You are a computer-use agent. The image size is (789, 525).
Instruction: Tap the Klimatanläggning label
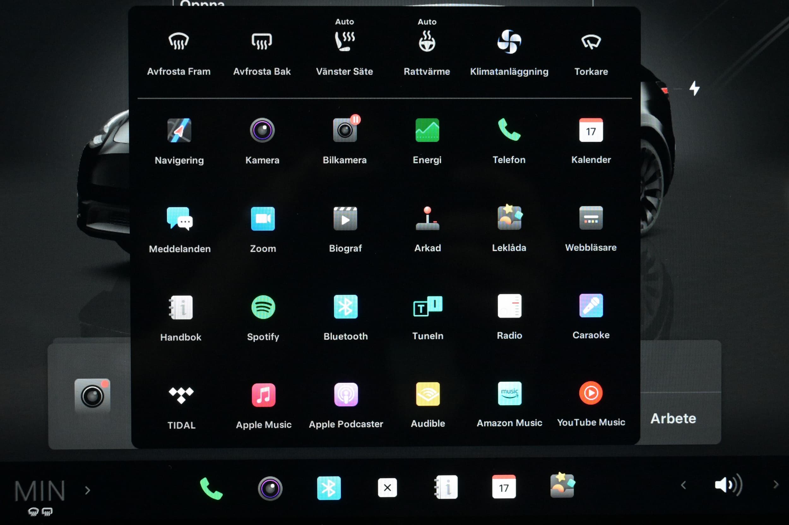tap(509, 72)
